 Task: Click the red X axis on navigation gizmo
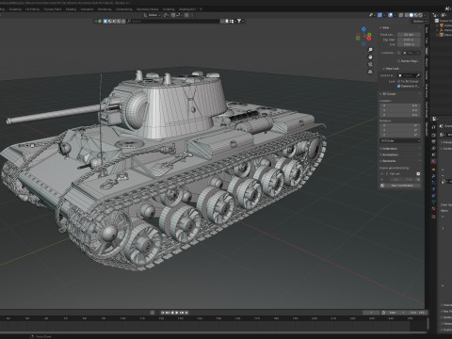[369, 39]
